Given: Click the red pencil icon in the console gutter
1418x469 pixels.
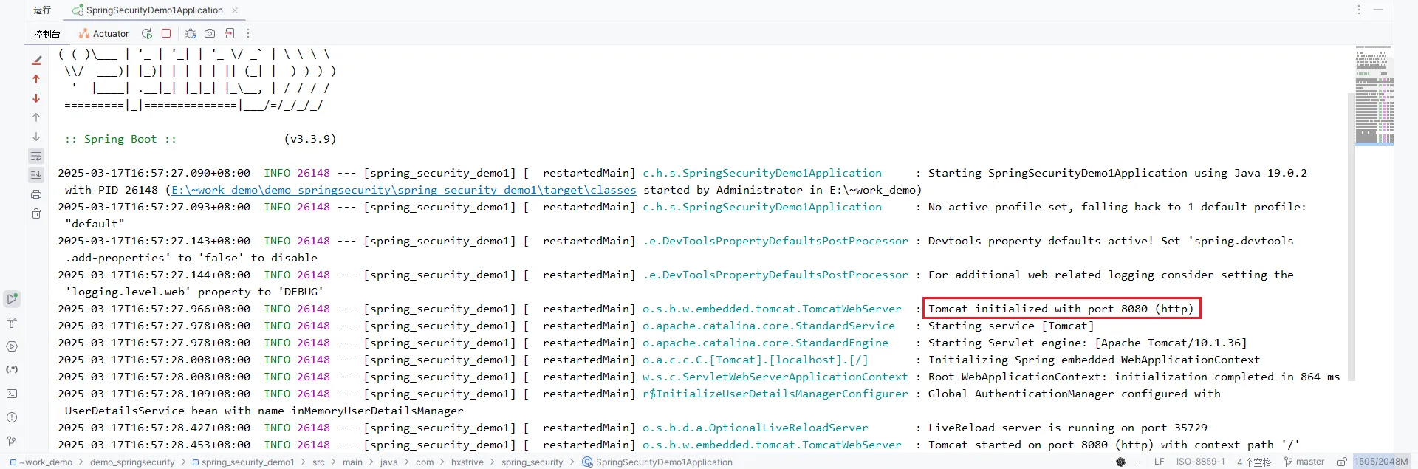Looking at the screenshot, I should [36, 60].
